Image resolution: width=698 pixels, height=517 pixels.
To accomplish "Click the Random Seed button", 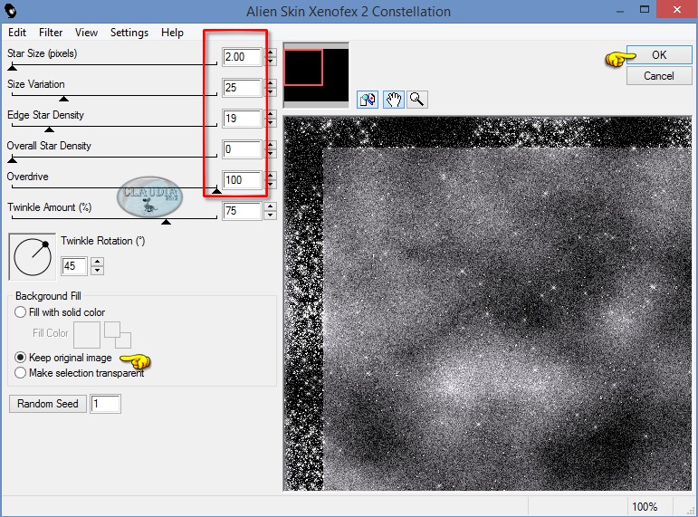I will [48, 404].
